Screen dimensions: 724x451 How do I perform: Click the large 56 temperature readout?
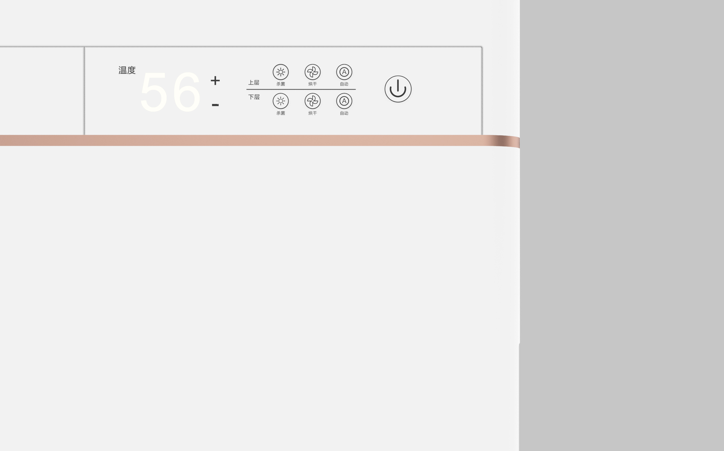click(x=171, y=92)
